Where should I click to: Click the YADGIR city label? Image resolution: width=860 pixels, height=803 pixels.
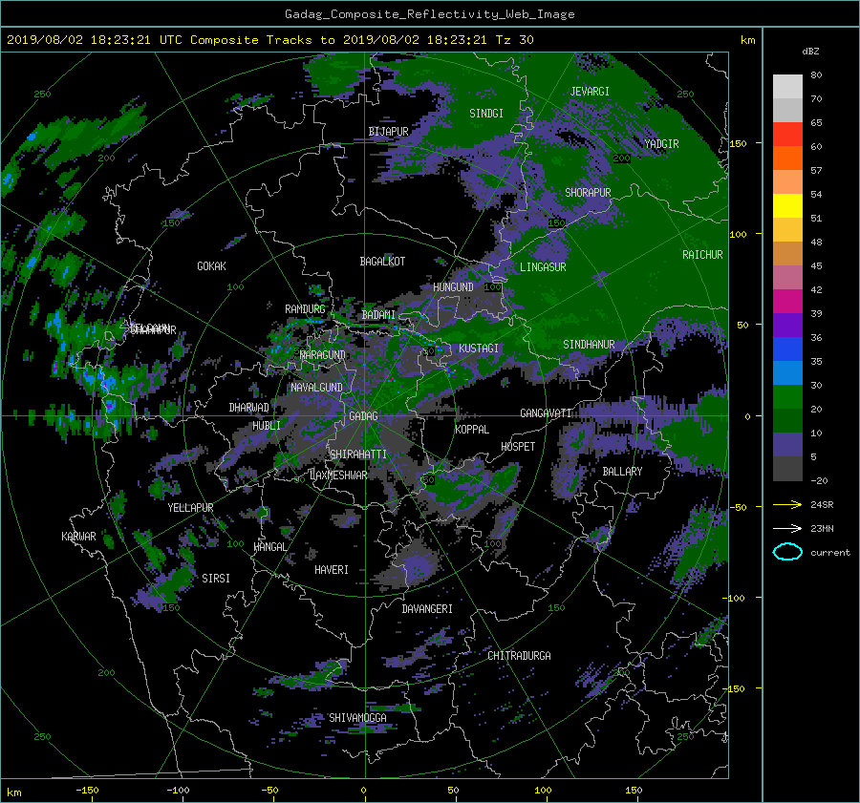coord(661,144)
